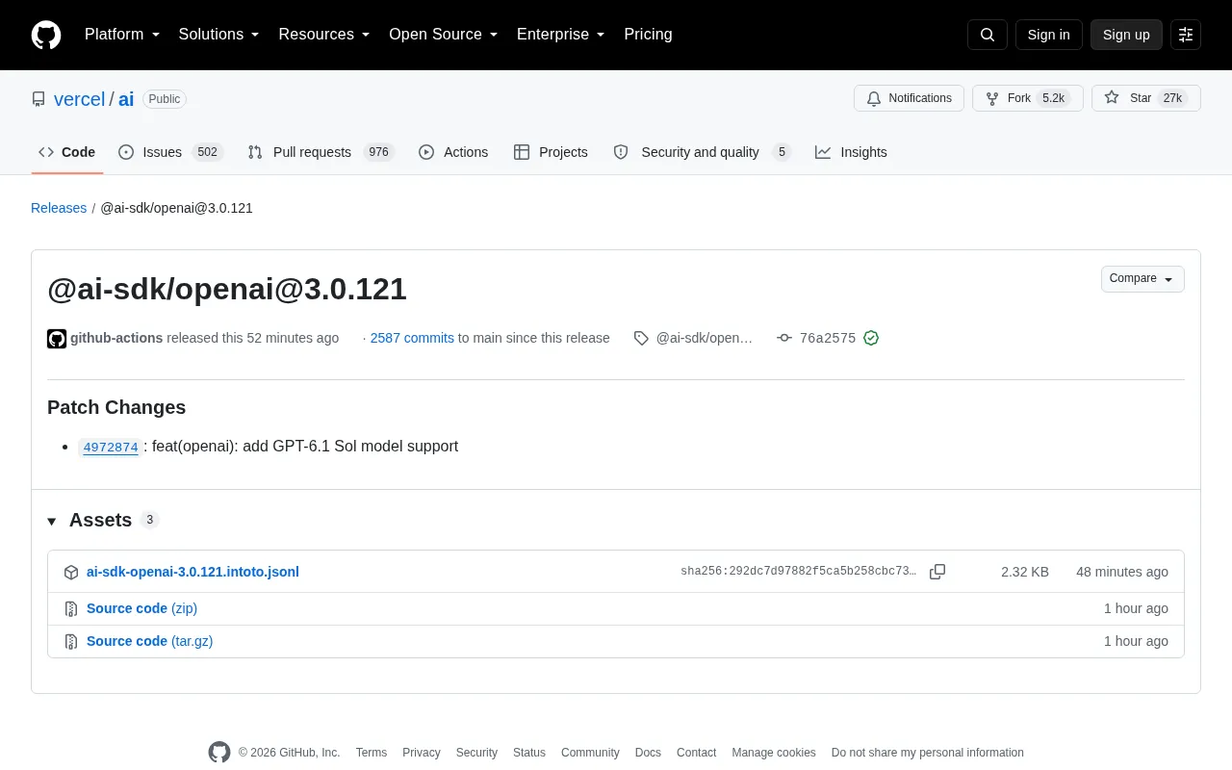Click the GitHub logo in the footer
Viewport: 1232px width, 770px height.
click(219, 753)
